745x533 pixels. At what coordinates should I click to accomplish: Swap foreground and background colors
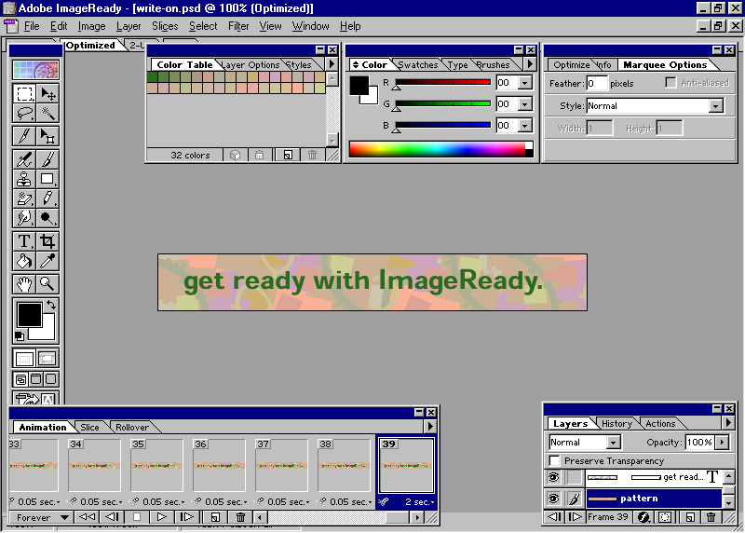(x=51, y=305)
